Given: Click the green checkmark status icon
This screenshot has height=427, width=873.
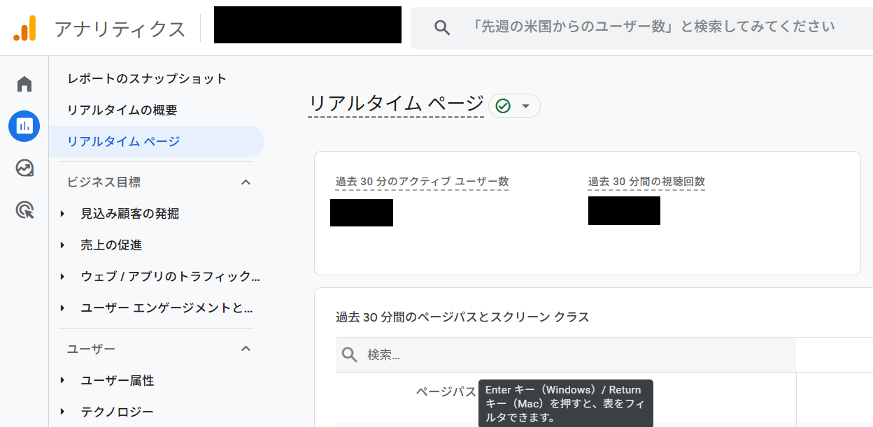Looking at the screenshot, I should [x=502, y=106].
